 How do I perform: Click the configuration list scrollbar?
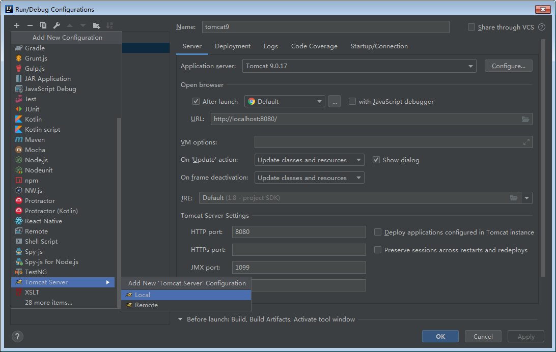coord(119,213)
